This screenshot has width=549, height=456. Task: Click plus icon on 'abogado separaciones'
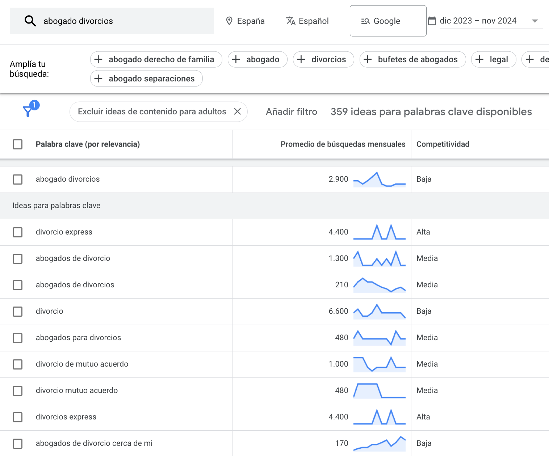[99, 79]
